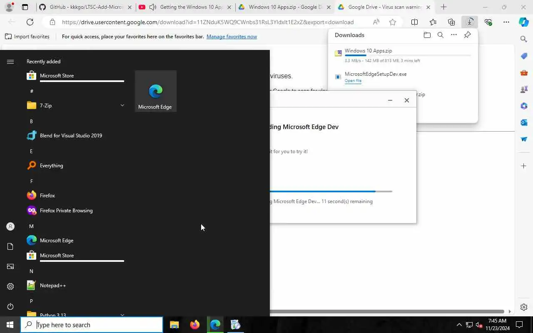533x333 pixels.
Task: Open Edge installer taskbar icon
Action: [x=235, y=325]
